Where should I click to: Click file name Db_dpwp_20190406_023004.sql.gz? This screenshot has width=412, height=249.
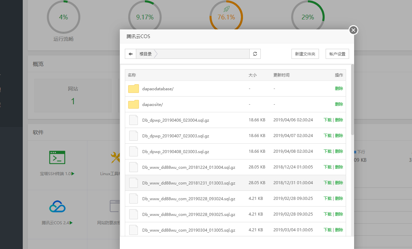pyautogui.click(x=176, y=120)
